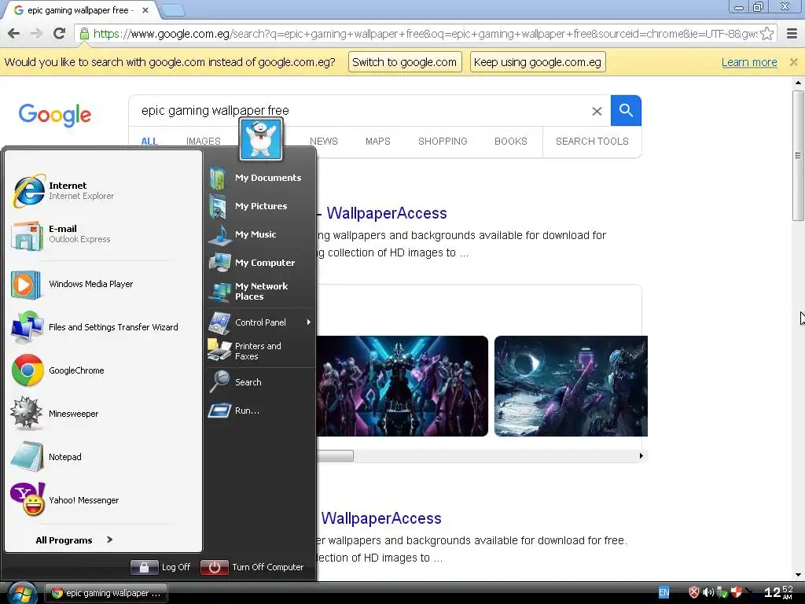
Task: Click the image carousel right arrow
Action: [x=641, y=455]
